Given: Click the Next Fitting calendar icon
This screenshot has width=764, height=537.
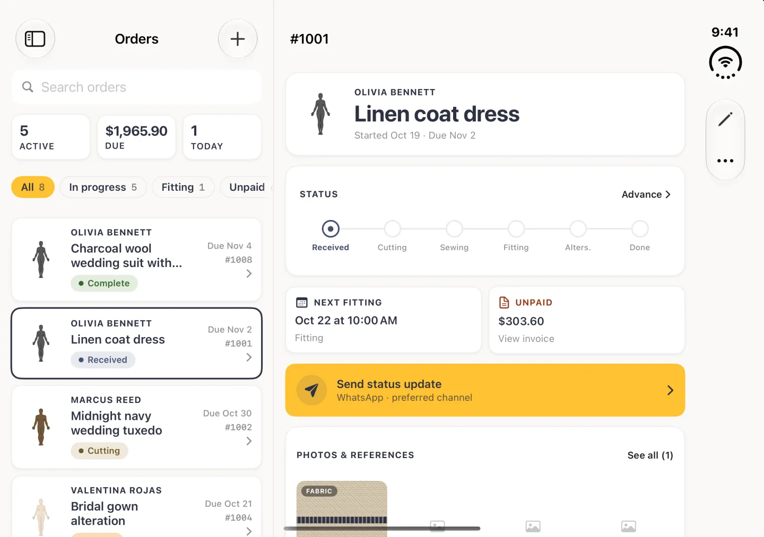Looking at the screenshot, I should pos(301,302).
